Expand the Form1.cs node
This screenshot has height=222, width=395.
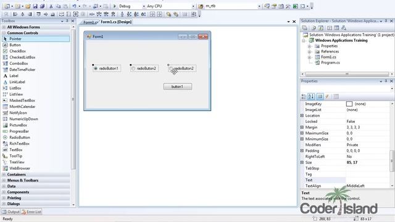click(309, 57)
